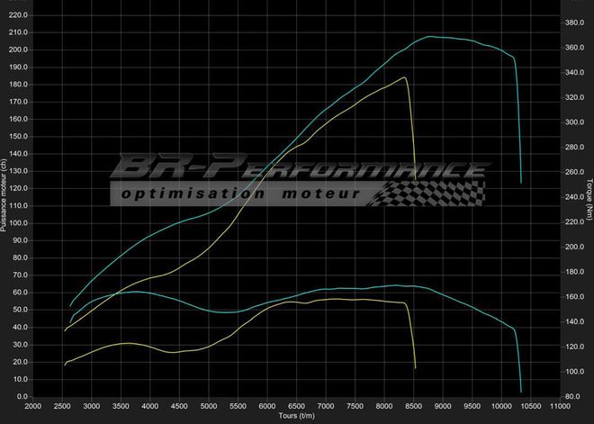This screenshot has height=424, width=594.
Task: Click the 10000 tick label on the x-axis
Action: 502,407
